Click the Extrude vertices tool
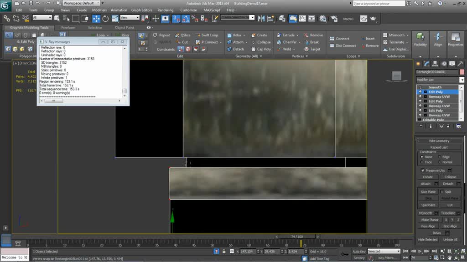The image size is (467, 262). 288,35
